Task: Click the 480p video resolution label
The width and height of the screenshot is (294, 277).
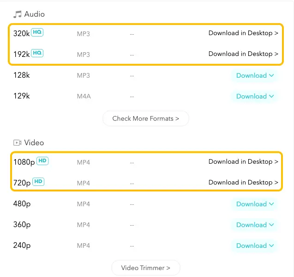Action: [22, 204]
